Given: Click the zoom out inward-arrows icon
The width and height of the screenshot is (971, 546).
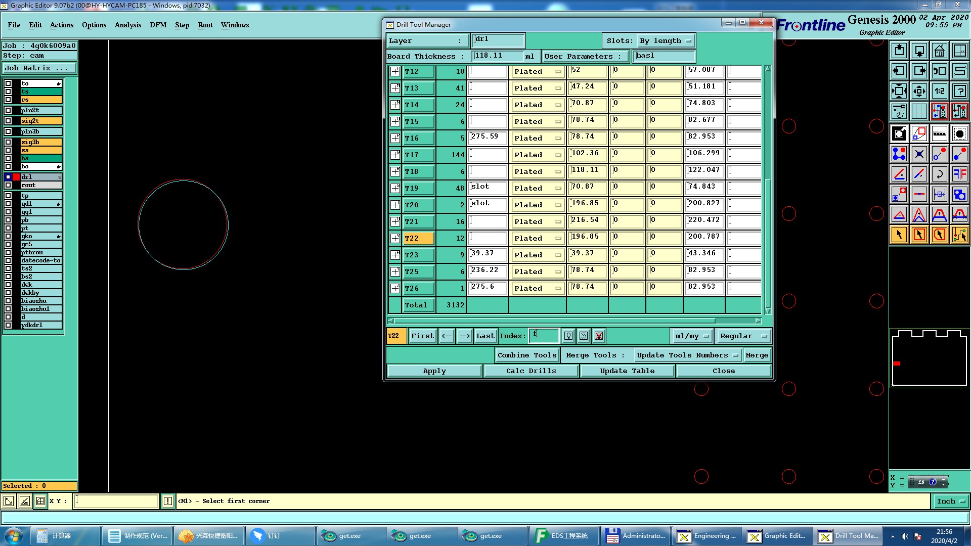Looking at the screenshot, I should (919, 91).
